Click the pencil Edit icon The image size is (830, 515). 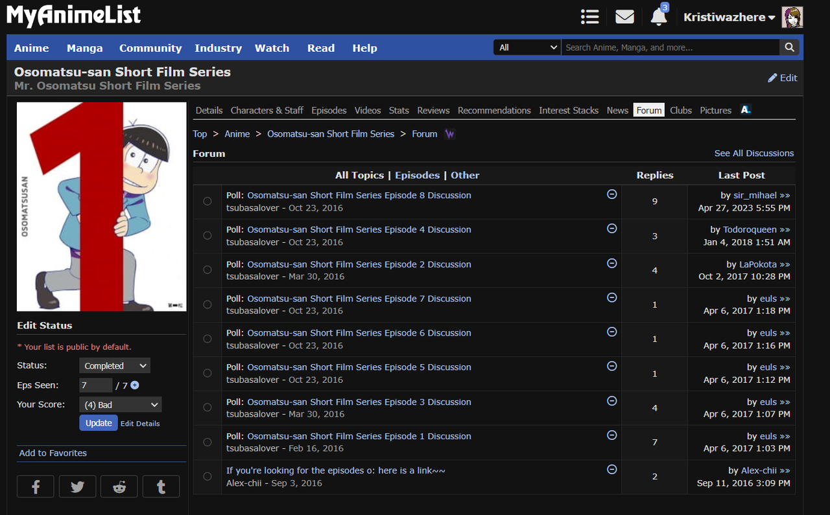[x=772, y=78]
